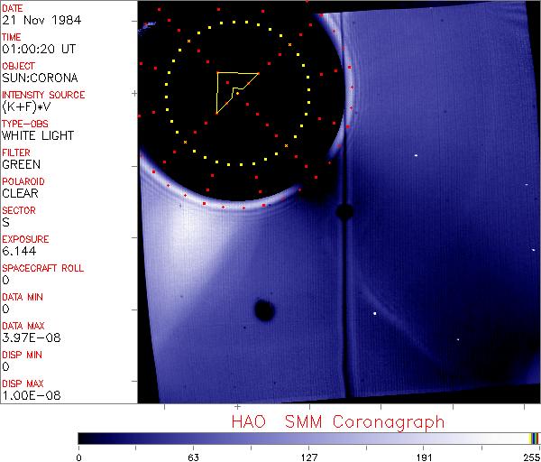Click the small dark spot on the vertical line
Image resolution: width=541 pixels, height=462 pixels.
[344, 212]
